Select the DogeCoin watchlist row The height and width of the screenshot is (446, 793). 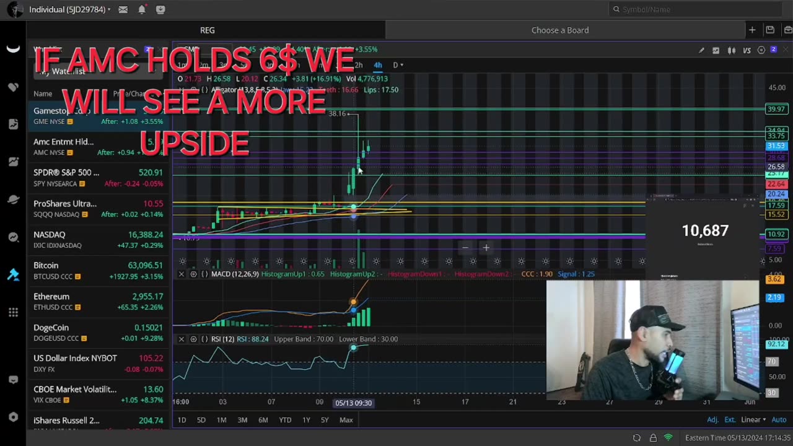(x=98, y=333)
